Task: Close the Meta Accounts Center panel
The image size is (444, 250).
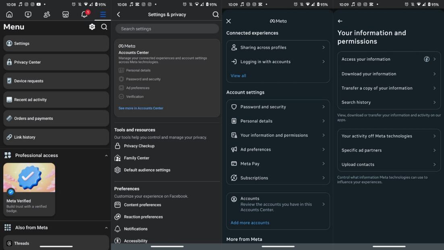Action: [228, 21]
